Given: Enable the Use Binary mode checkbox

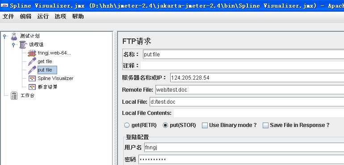Looking at the screenshot, I should tap(205, 126).
